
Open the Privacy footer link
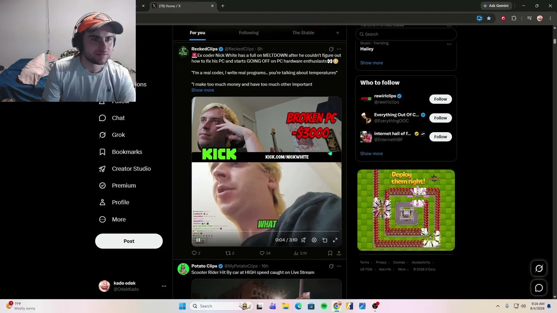pos(381,263)
